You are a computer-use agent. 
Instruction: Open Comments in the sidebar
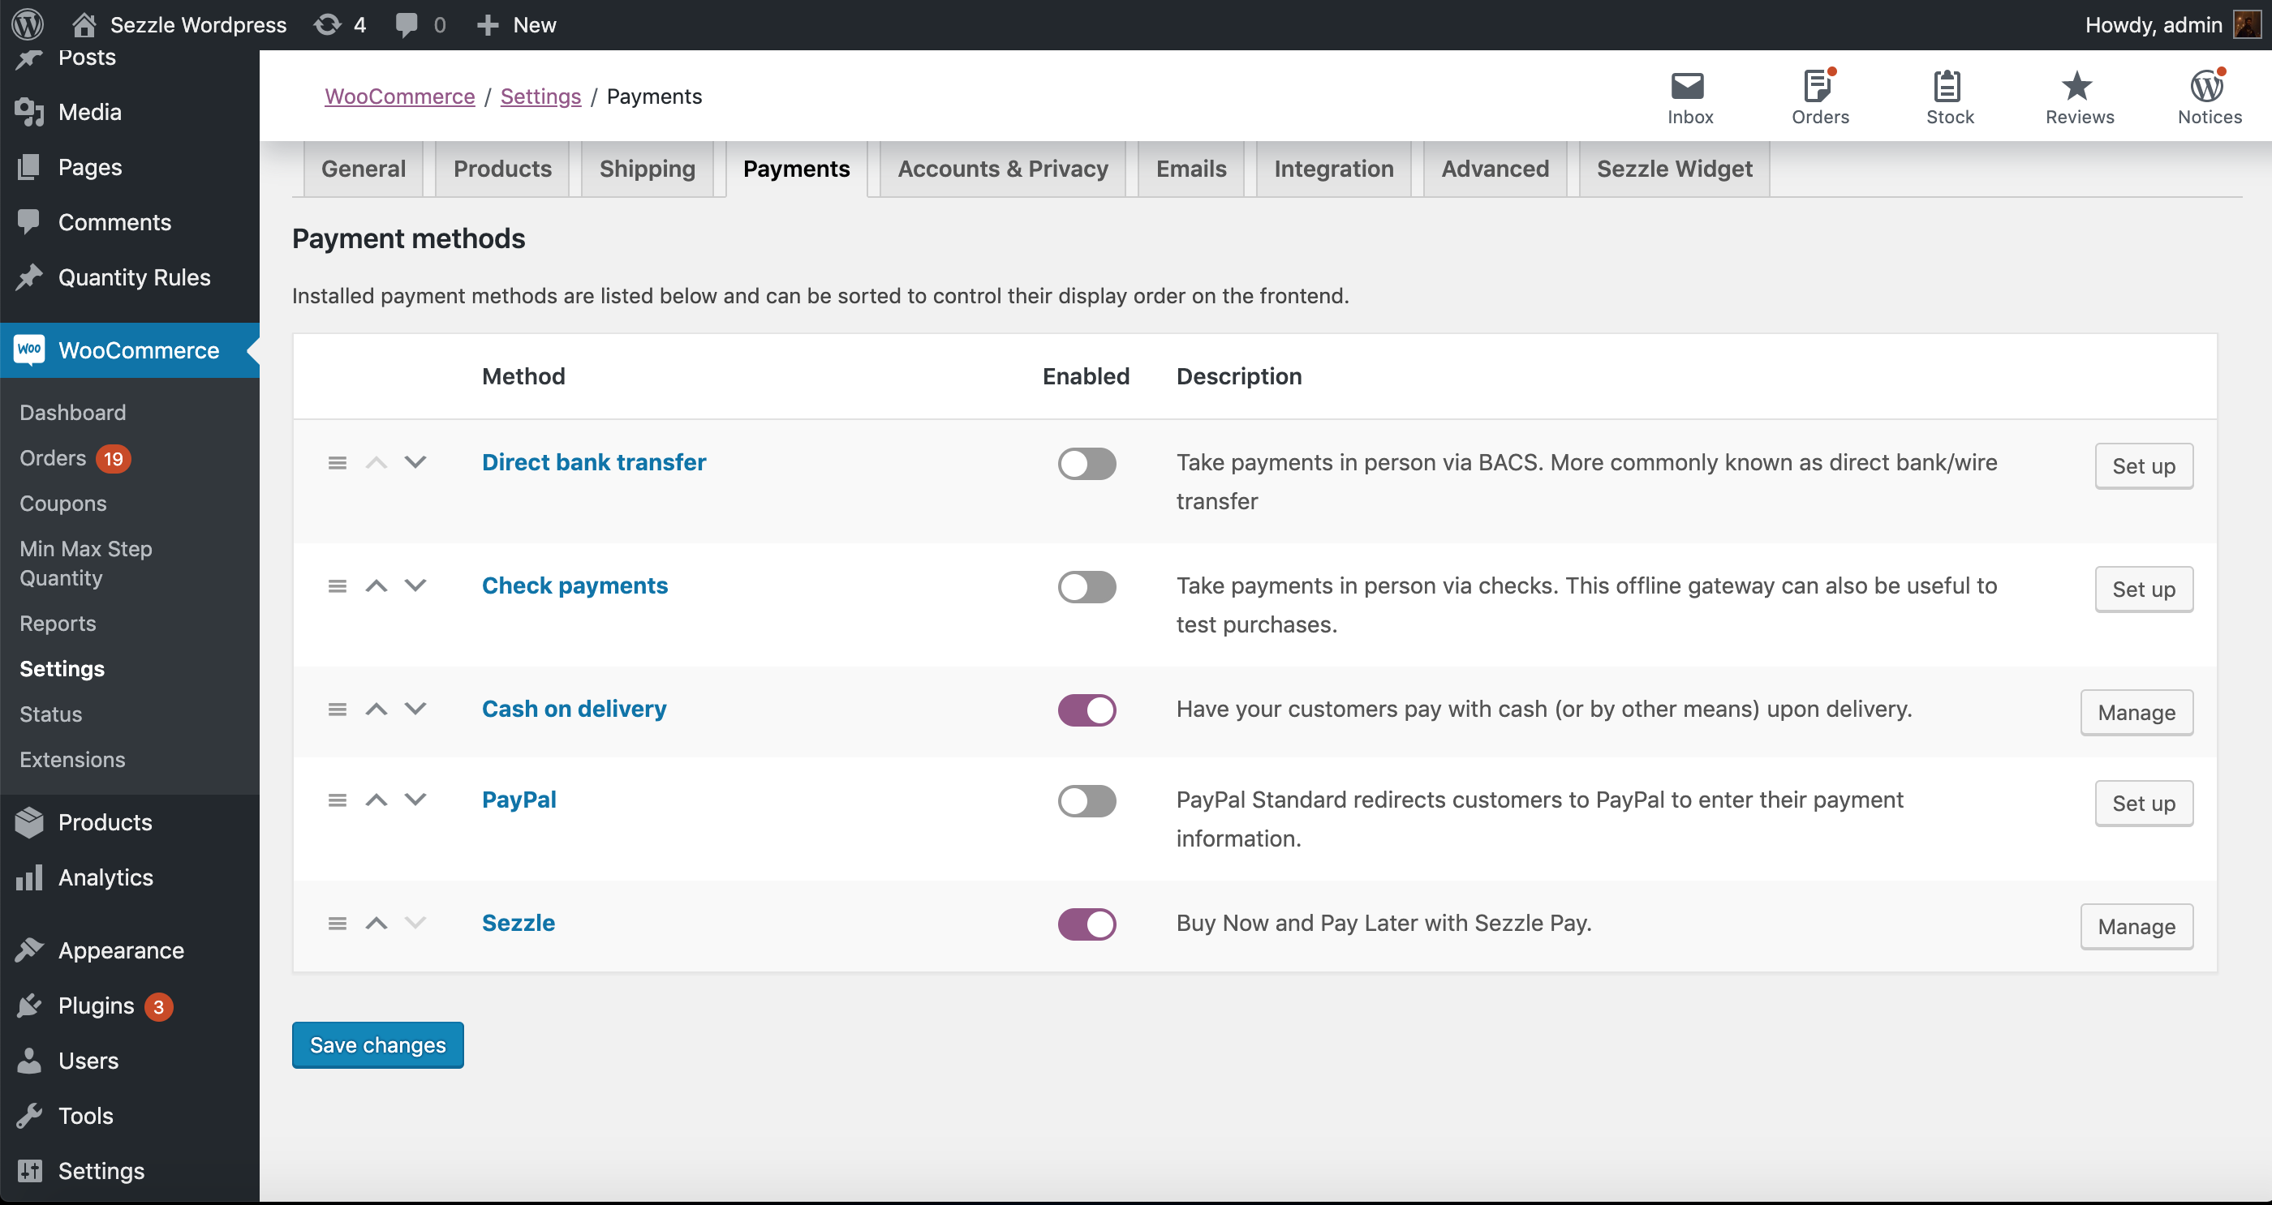pyautogui.click(x=130, y=222)
